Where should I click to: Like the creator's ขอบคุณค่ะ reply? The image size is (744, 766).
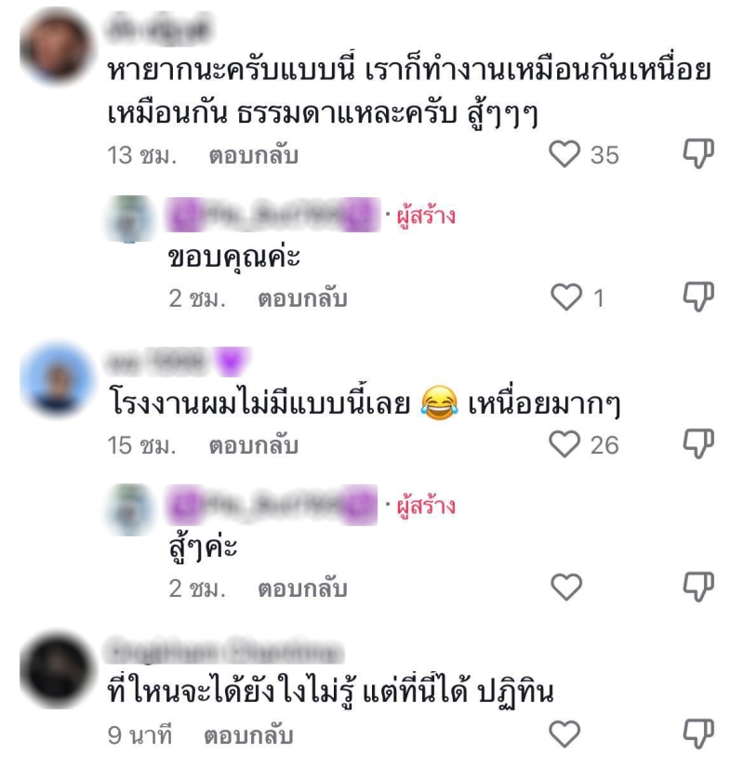point(566,297)
